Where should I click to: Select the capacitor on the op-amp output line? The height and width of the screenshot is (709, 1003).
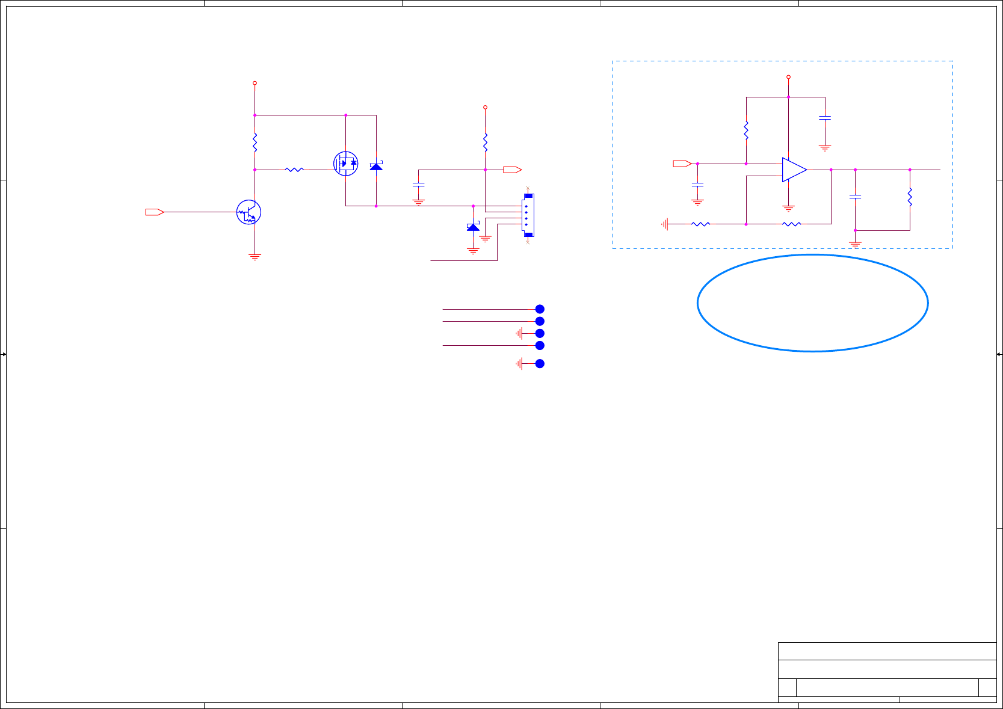(x=855, y=196)
